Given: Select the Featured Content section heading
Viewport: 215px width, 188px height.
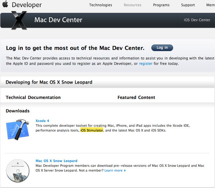Looking at the screenshot, I should [136, 97].
